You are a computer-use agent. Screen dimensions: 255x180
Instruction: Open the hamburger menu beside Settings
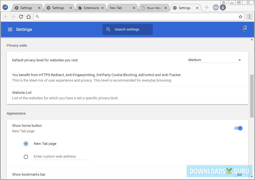(x=10, y=29)
